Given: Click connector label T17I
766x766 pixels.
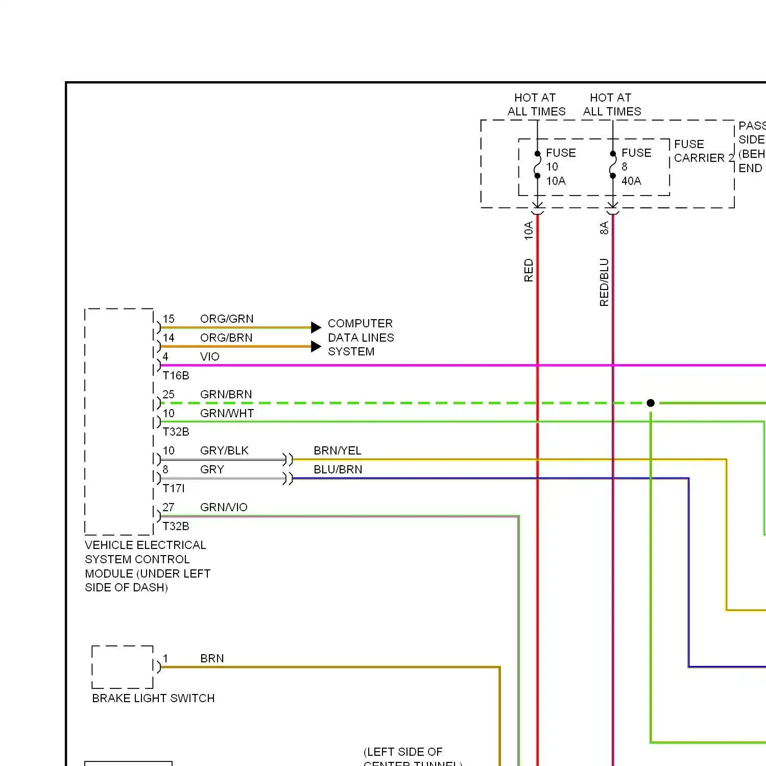Looking at the screenshot, I should pos(174,488).
